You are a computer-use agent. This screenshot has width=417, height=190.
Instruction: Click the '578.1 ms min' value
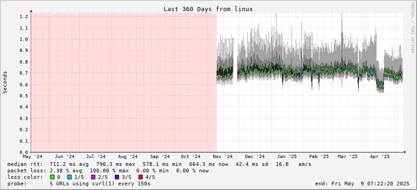click(162, 165)
